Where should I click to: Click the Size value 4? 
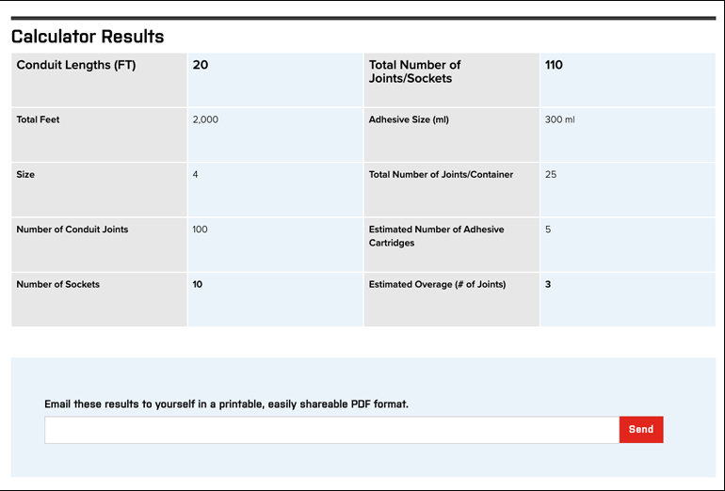click(x=195, y=175)
